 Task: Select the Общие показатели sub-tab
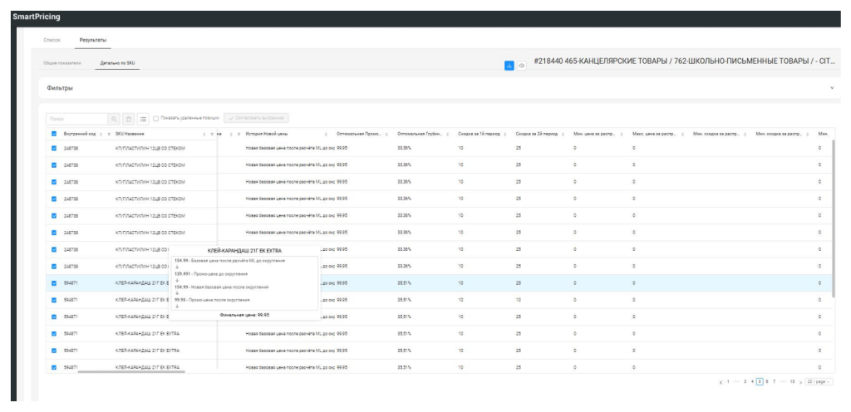click(x=62, y=63)
